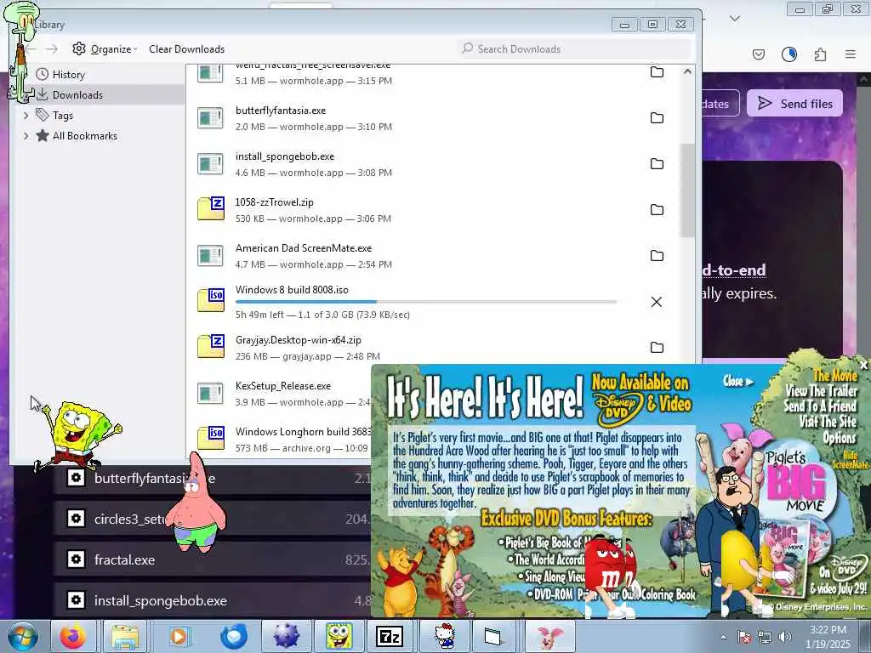Open the Thunderbird taskbar item
Image resolution: width=871 pixels, height=653 pixels.
233,636
